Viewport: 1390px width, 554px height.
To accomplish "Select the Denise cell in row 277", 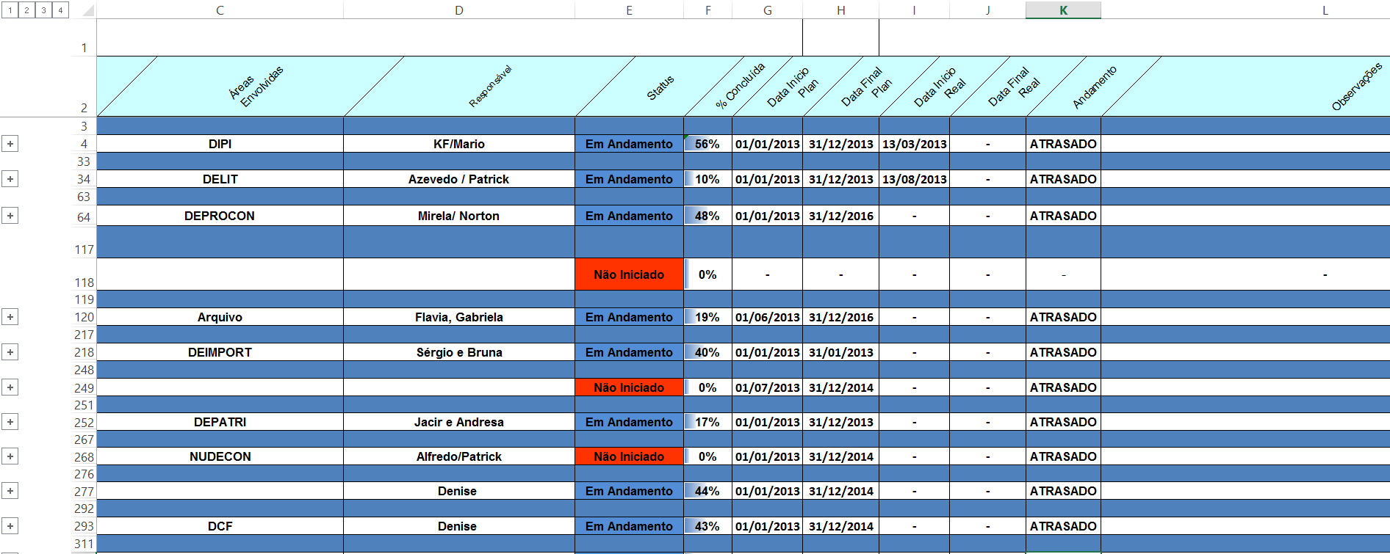I will pyautogui.click(x=459, y=491).
